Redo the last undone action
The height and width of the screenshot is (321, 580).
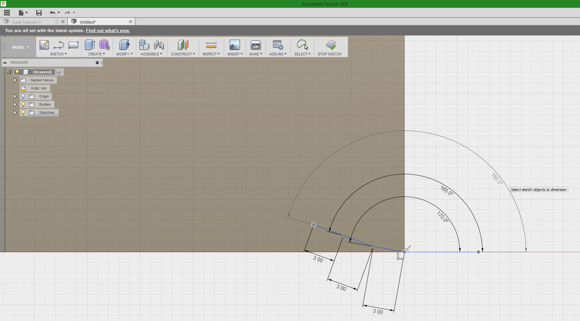[x=67, y=13]
